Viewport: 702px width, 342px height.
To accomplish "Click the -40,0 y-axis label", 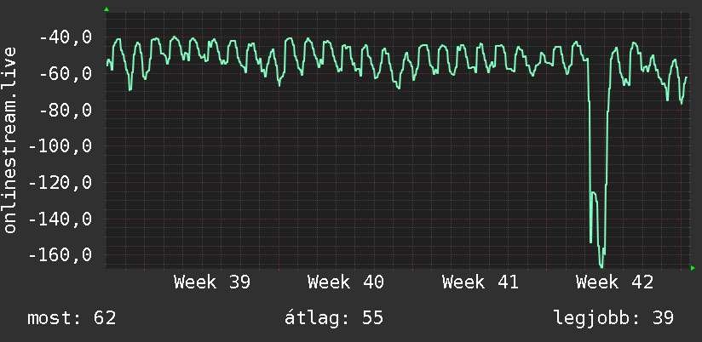I will click(x=66, y=37).
